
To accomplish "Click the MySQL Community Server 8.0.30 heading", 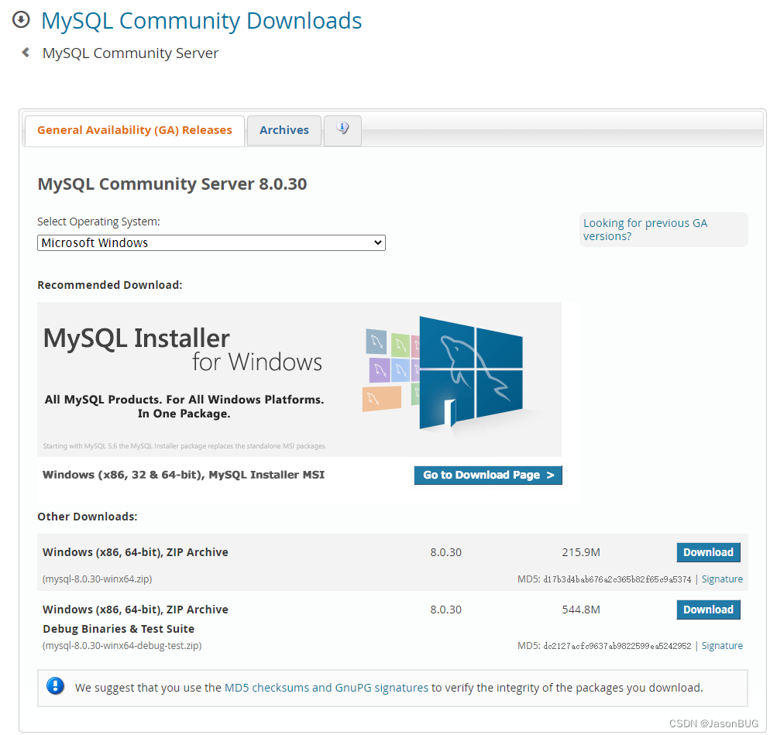I will click(173, 184).
